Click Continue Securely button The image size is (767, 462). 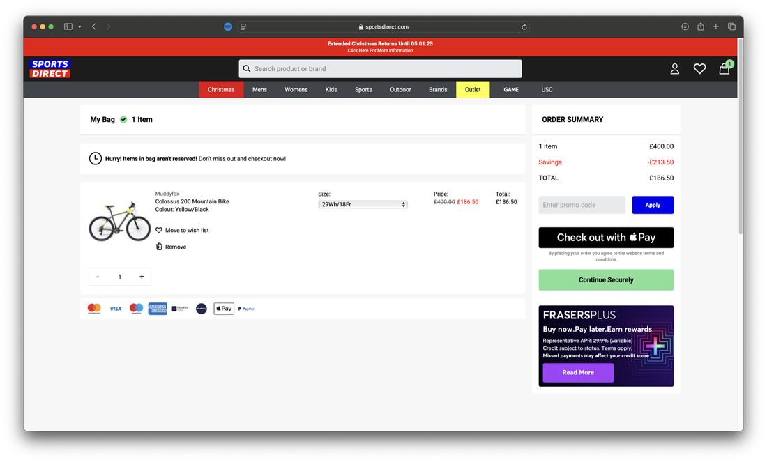pyautogui.click(x=606, y=279)
